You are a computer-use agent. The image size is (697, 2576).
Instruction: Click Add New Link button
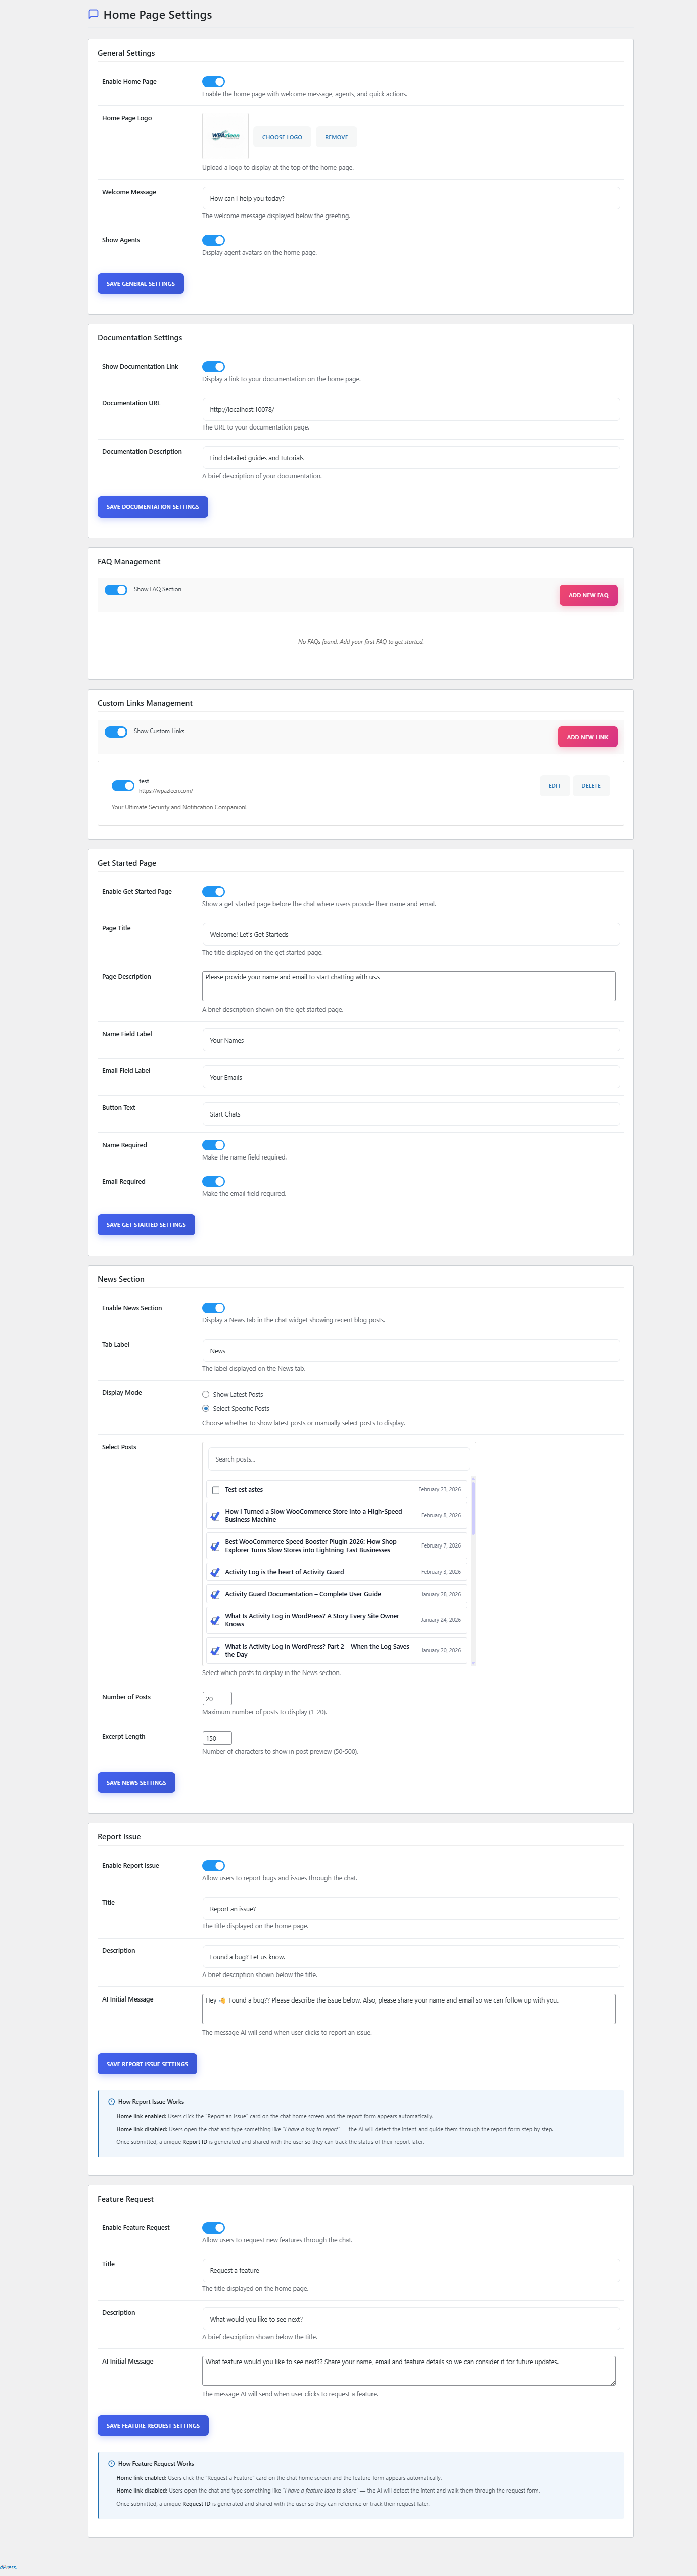(x=587, y=737)
